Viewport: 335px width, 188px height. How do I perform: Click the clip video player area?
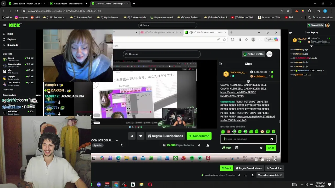point(162,96)
